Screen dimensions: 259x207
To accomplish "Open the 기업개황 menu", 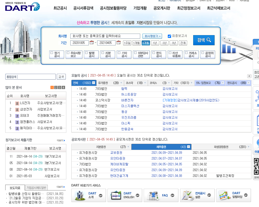I will (x=140, y=8).
